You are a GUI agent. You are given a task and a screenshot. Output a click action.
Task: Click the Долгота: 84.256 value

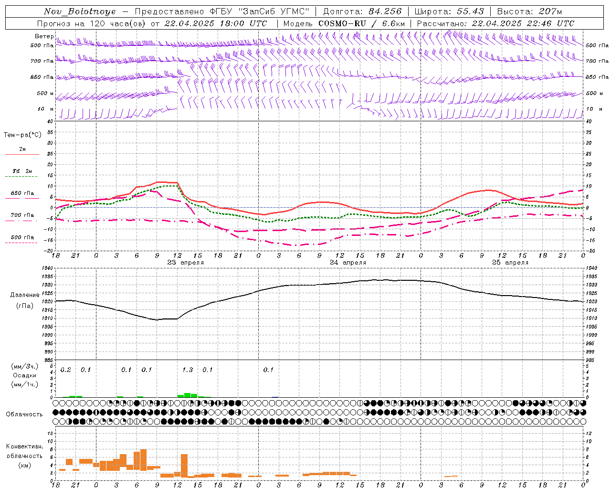(362, 11)
